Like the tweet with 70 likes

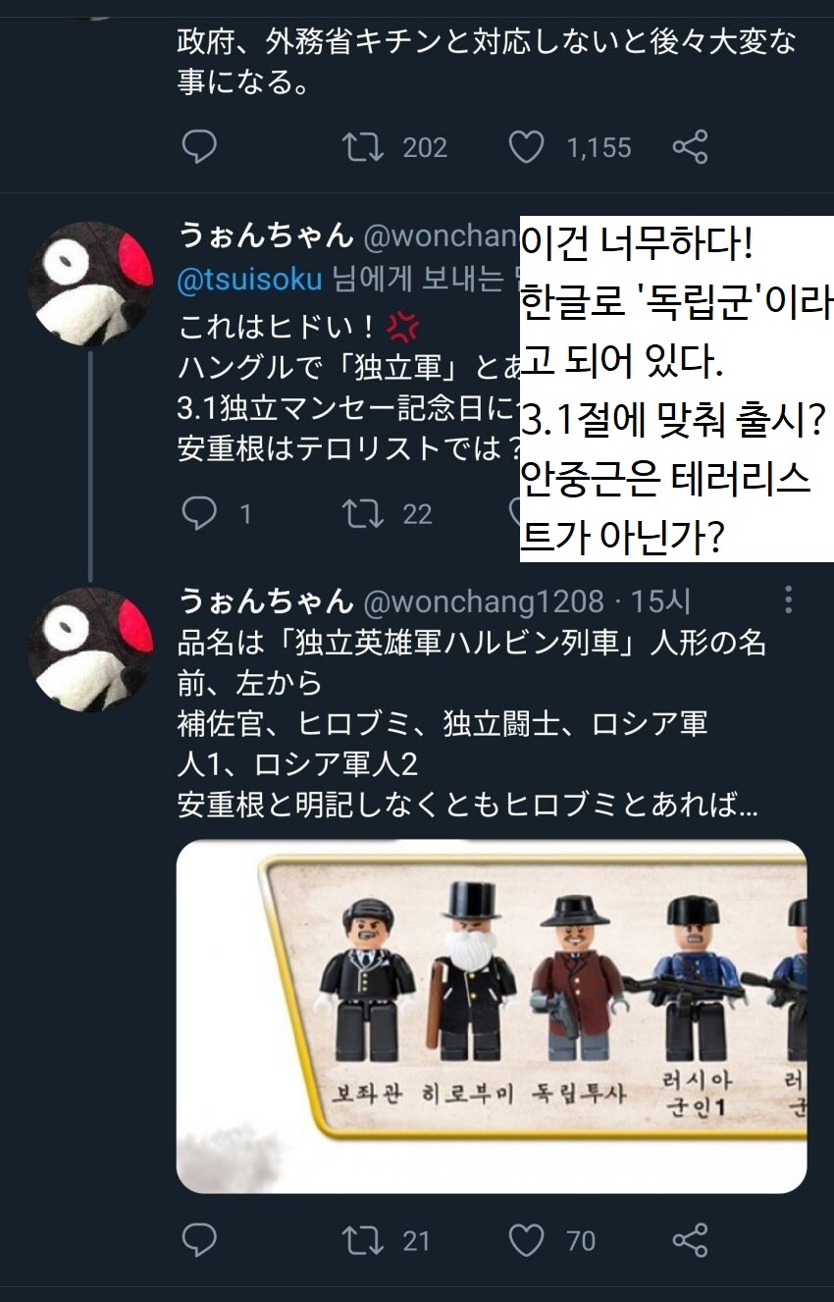526,1240
